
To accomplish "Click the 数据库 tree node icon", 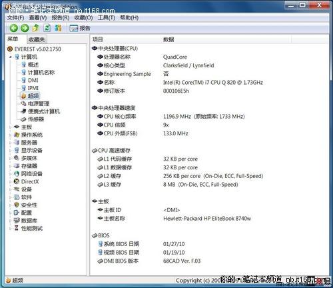I will (17, 220).
